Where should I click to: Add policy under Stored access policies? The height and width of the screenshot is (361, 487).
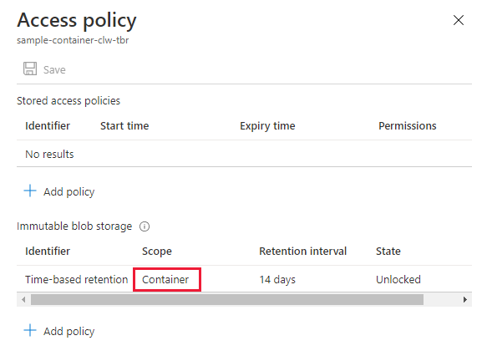click(x=69, y=191)
